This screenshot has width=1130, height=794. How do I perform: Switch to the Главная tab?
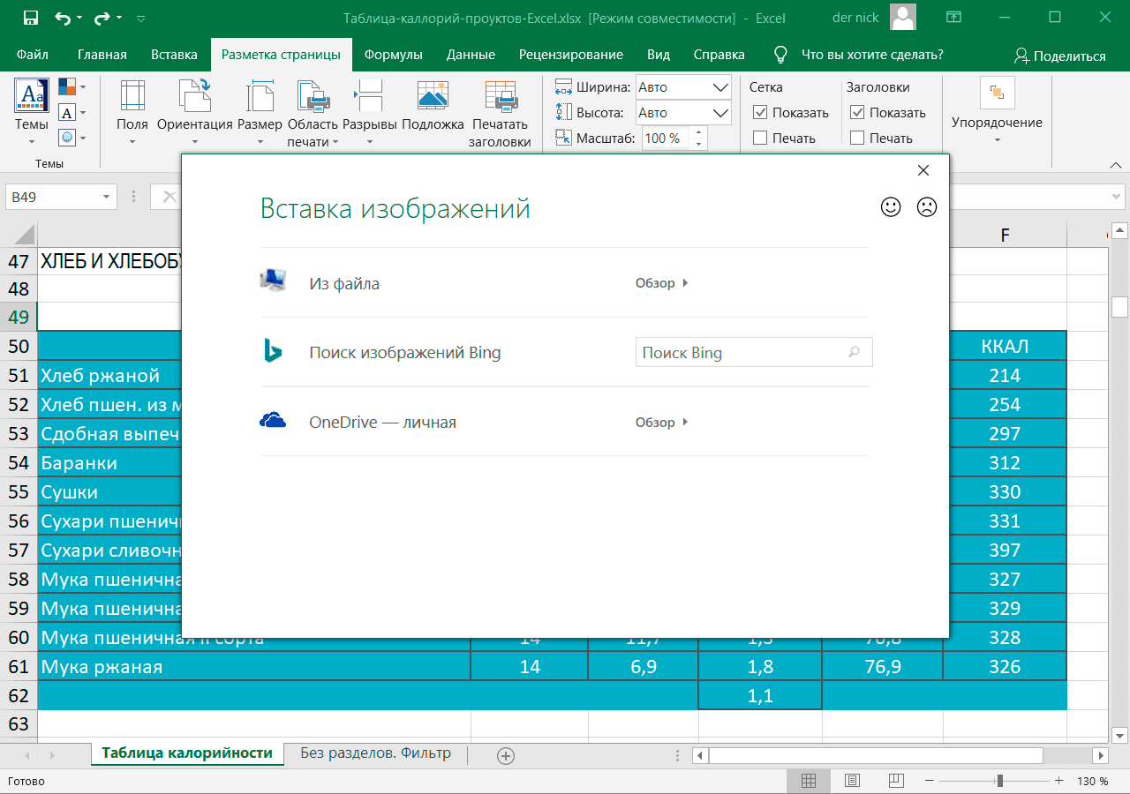[x=102, y=55]
